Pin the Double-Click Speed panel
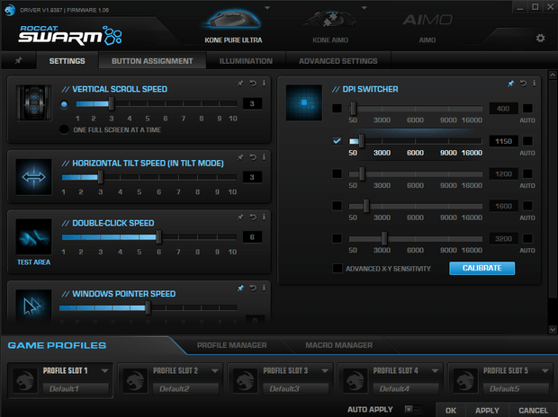The height and width of the screenshot is (417, 558). pos(240,217)
